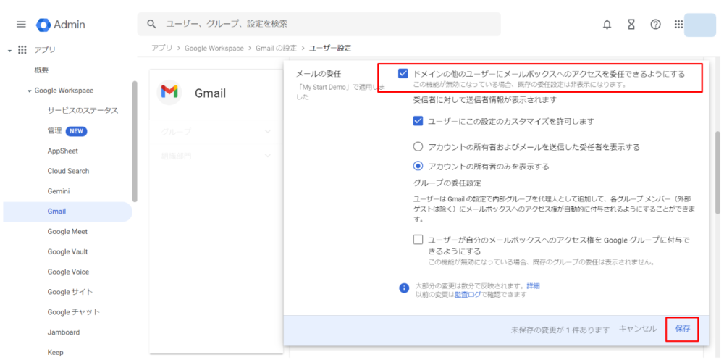The height and width of the screenshot is (360, 724).
Task: Select アカウントの所有者のみを表示する radio
Action: 418,165
